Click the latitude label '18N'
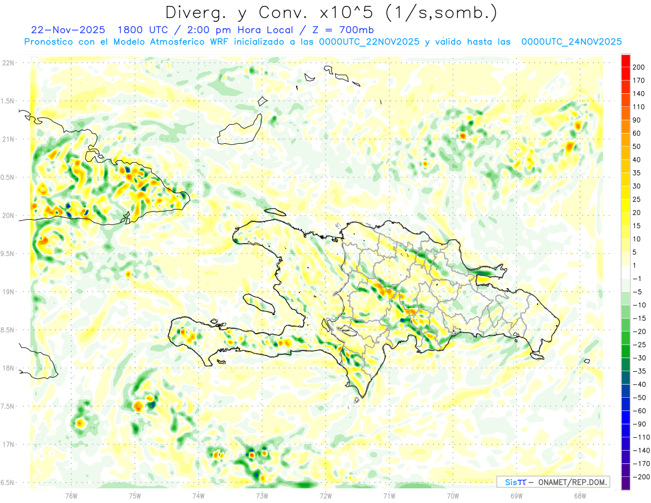The height and width of the screenshot is (503, 651). (8, 368)
